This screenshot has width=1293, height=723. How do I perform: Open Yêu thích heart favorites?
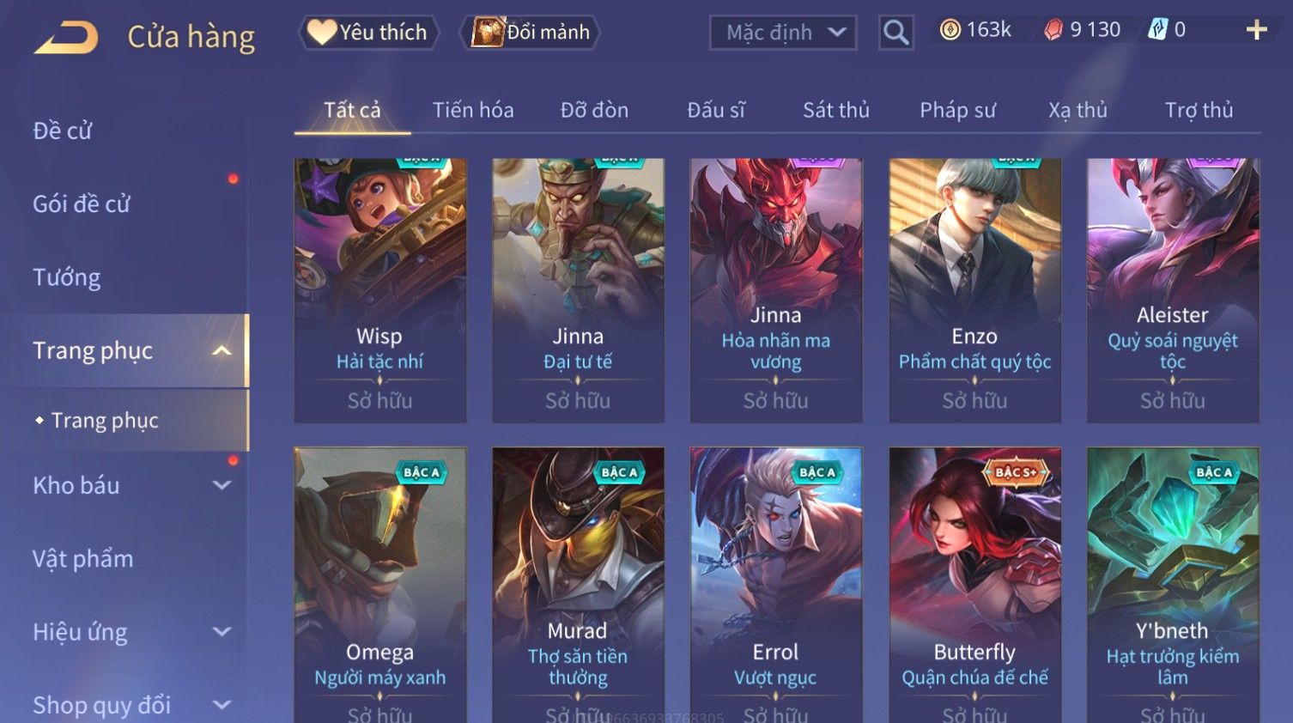[x=368, y=33]
